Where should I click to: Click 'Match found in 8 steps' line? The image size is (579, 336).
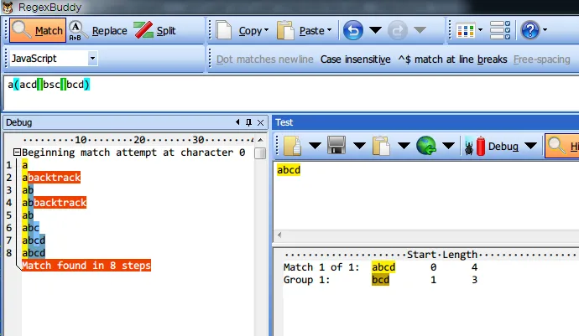(x=86, y=265)
